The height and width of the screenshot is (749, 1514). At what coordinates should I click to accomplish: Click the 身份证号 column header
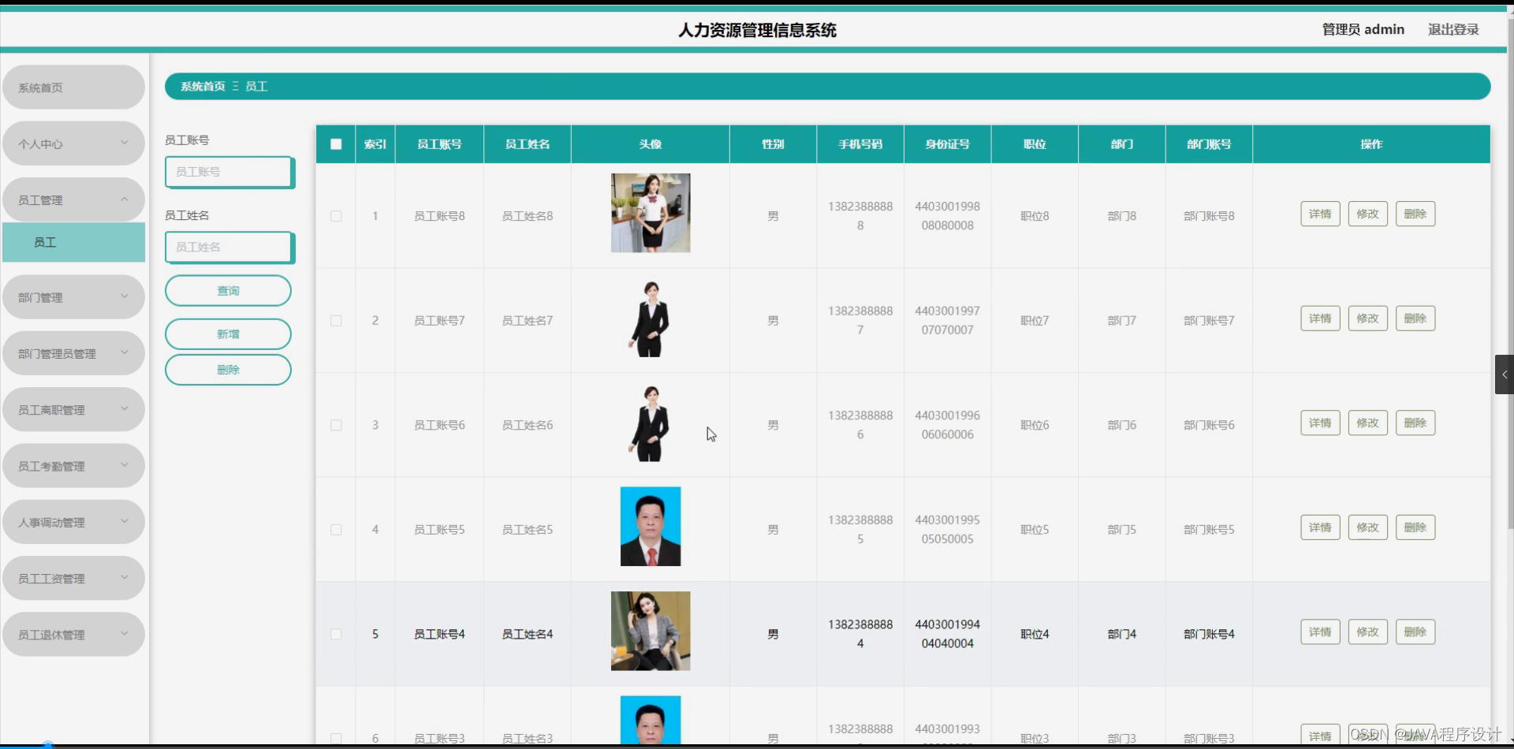coord(948,144)
